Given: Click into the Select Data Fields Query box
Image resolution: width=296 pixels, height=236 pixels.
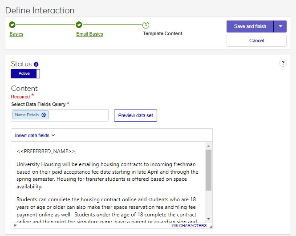Looking at the screenshot, I should (78, 115).
